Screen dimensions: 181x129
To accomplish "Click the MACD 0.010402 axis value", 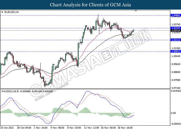I will pos(176,91).
